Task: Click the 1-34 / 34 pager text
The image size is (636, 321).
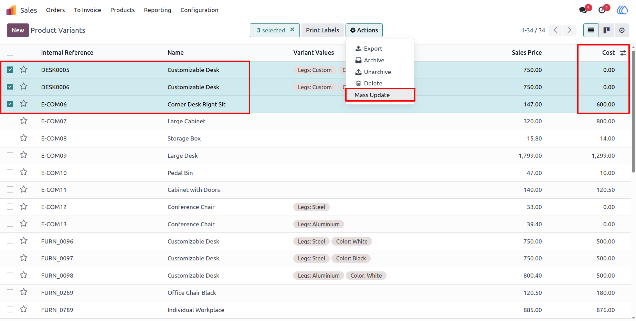Action: (x=533, y=30)
